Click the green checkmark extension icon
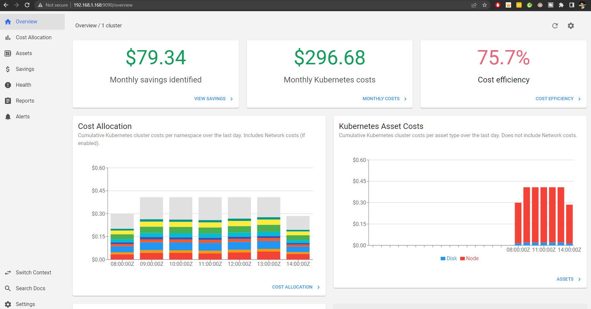 (x=530, y=5)
